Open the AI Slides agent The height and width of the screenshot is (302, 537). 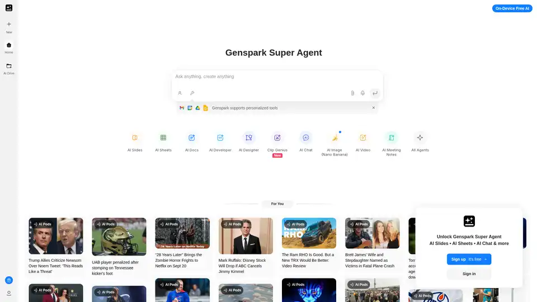pyautogui.click(x=135, y=138)
